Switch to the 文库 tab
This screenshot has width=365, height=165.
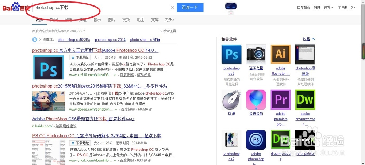[x=155, y=20]
